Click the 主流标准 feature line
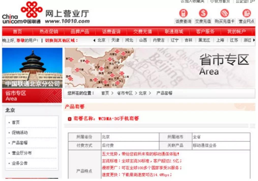This screenshot has height=181, width=258. pyautogui.click(x=142, y=161)
